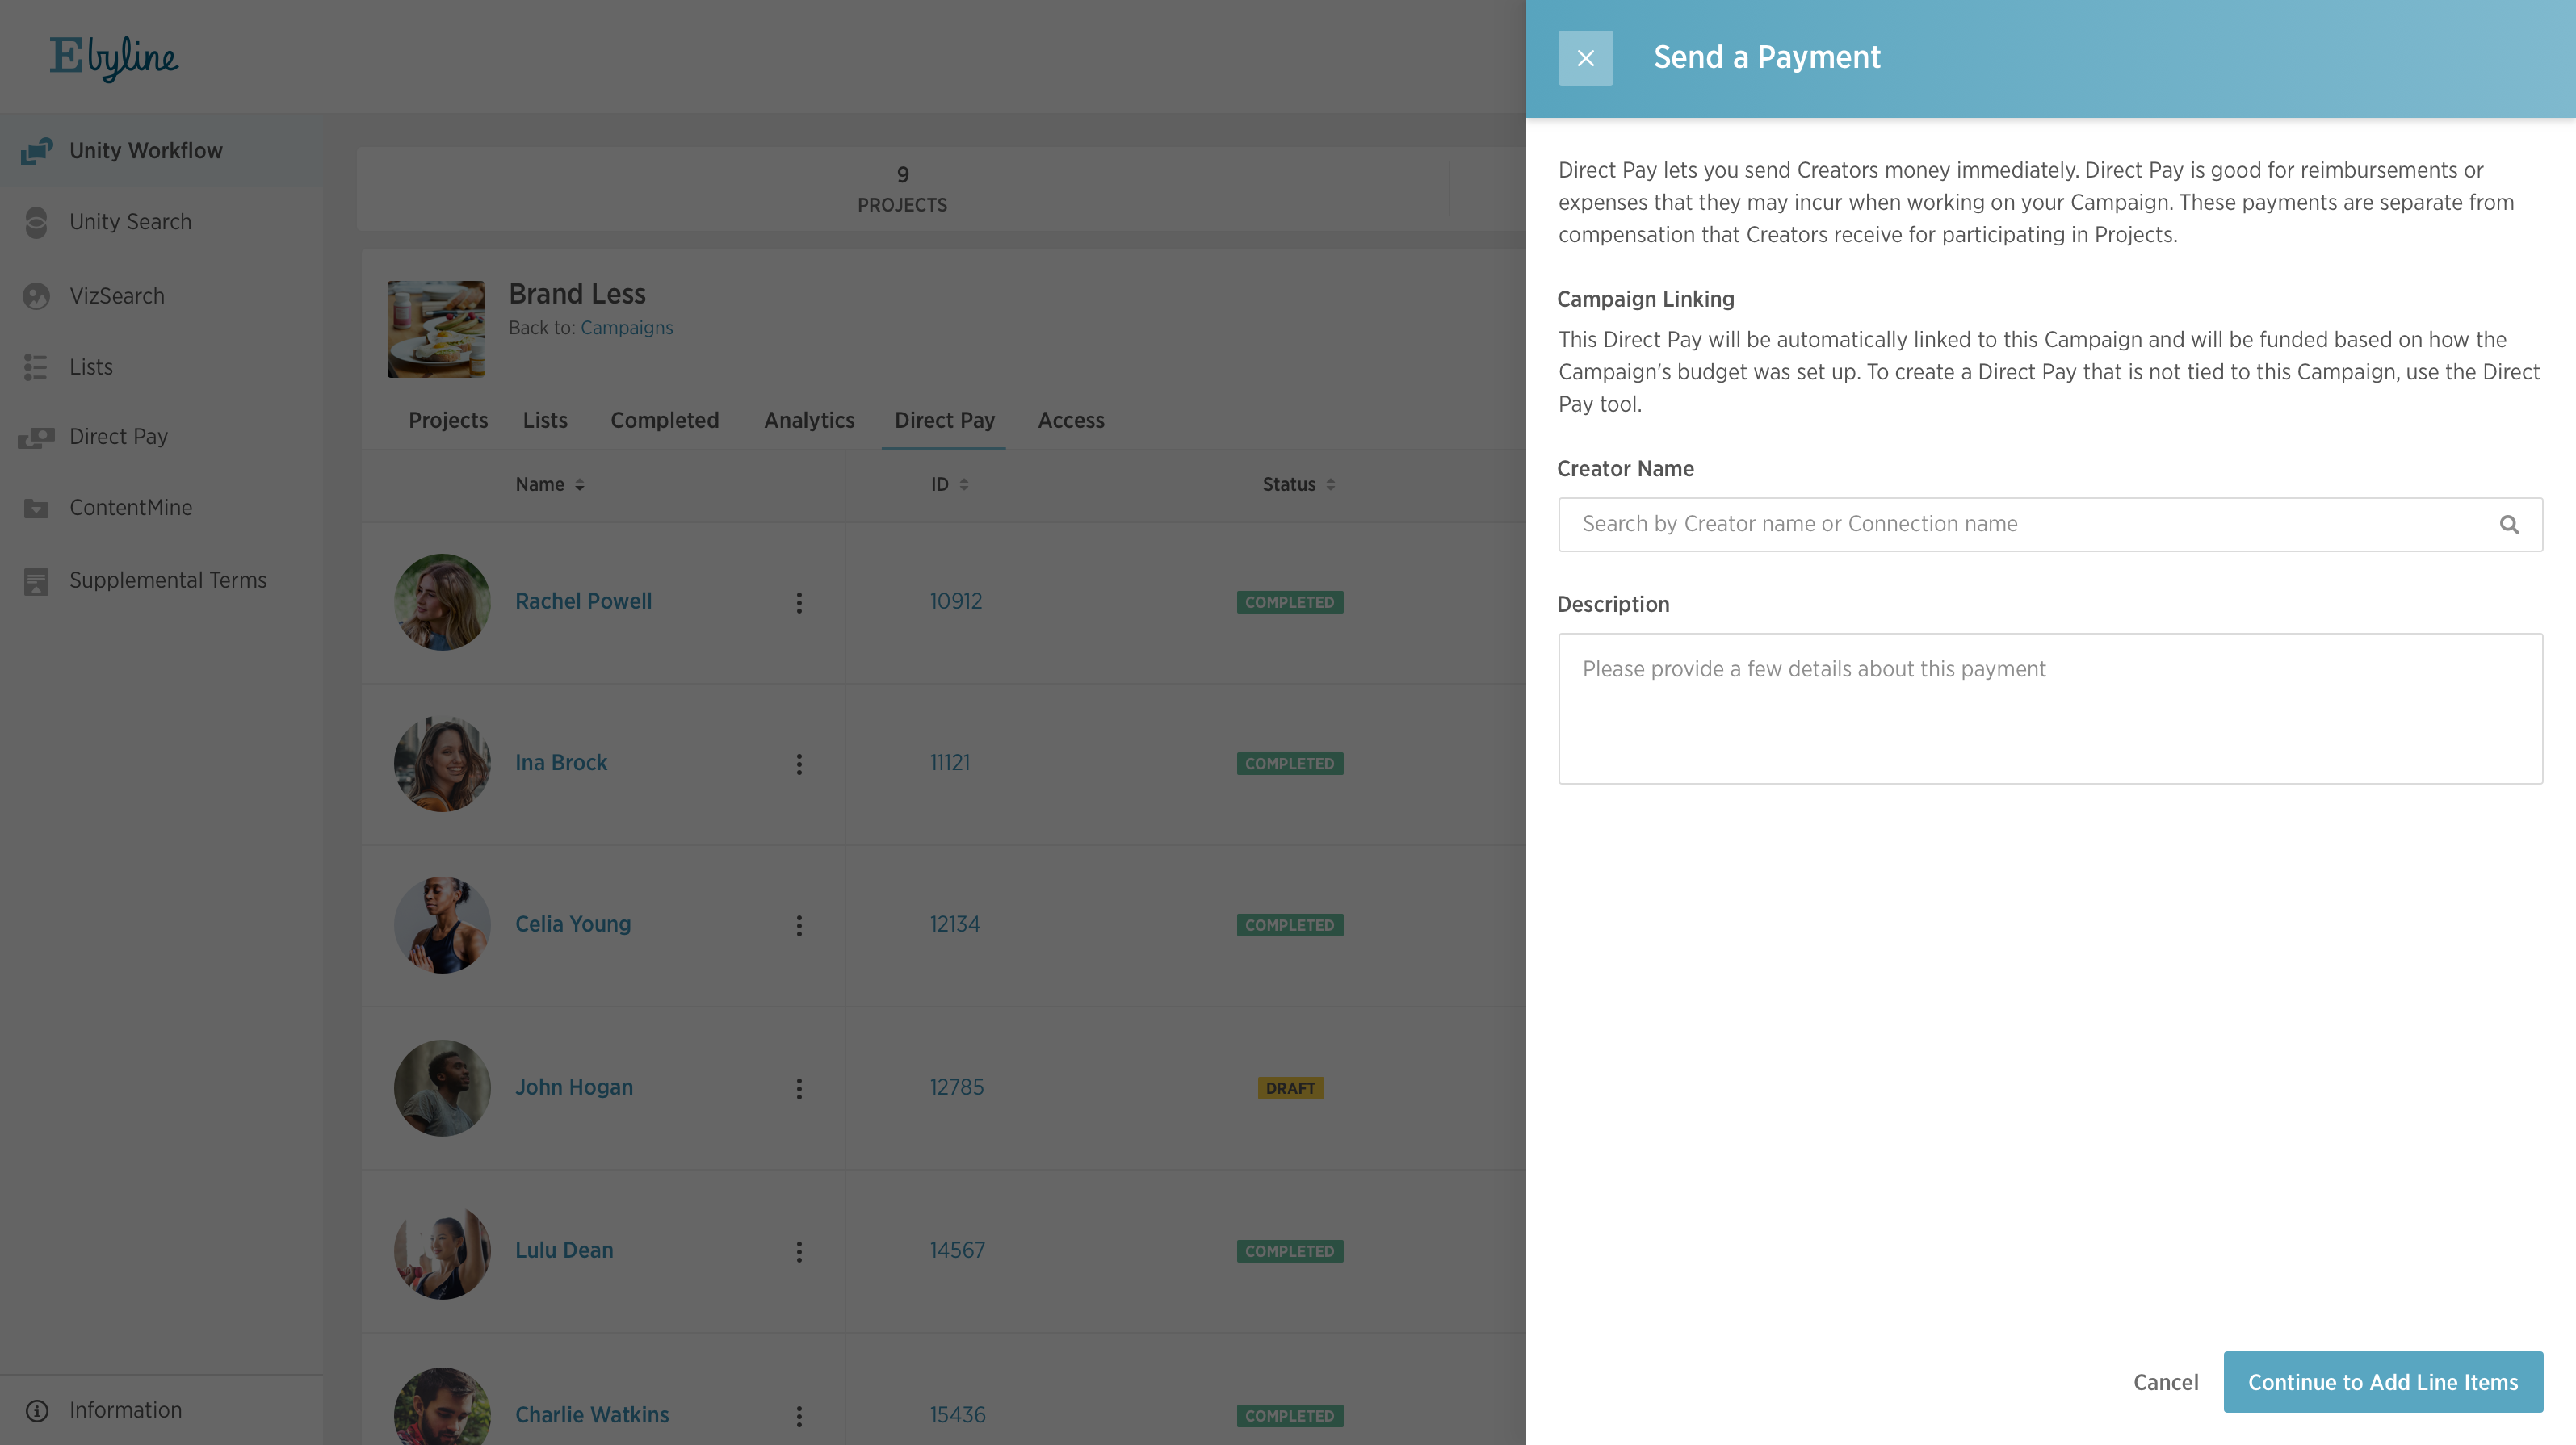Click Celia Young's avatar photo

[x=442, y=925]
